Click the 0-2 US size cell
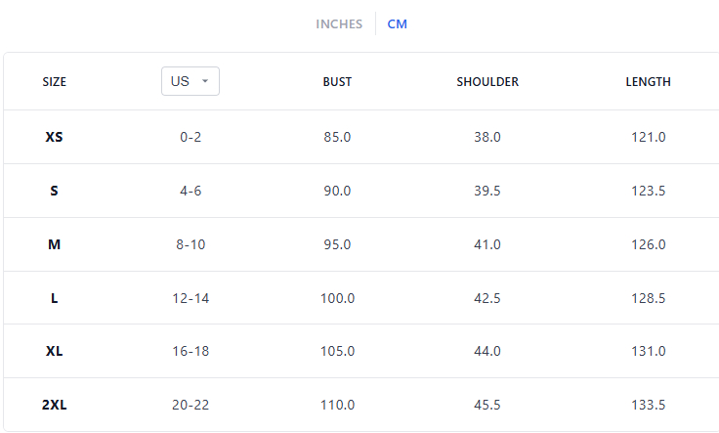 click(190, 137)
